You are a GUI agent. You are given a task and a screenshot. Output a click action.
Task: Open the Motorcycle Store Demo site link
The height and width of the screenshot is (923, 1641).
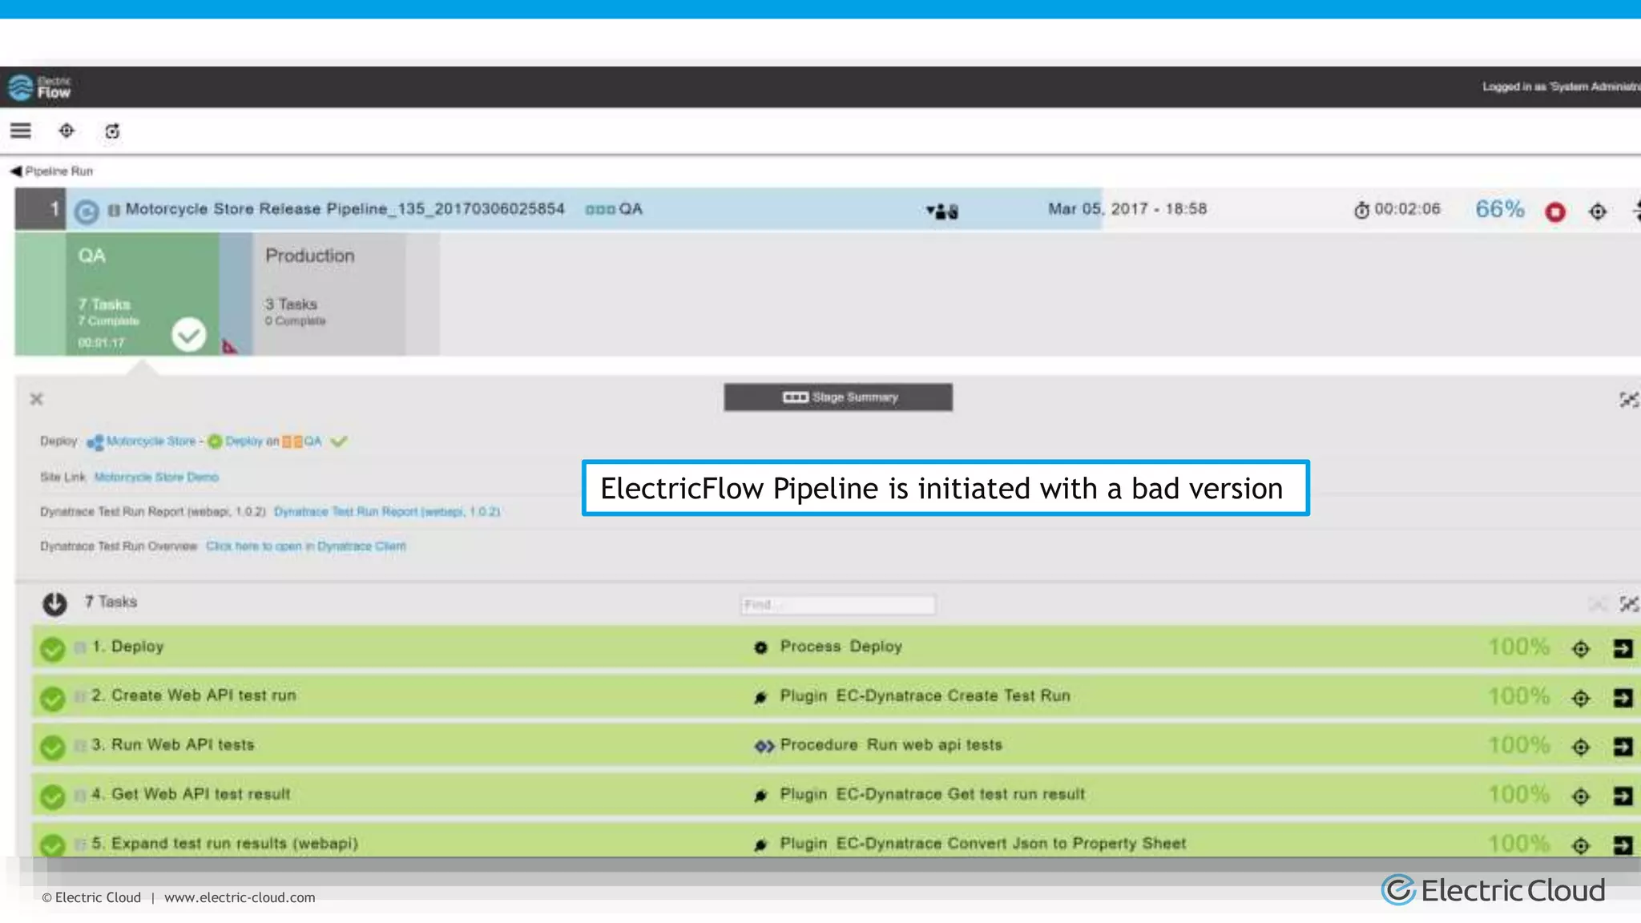point(156,477)
